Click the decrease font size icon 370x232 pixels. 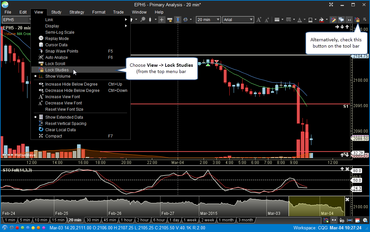267,19
